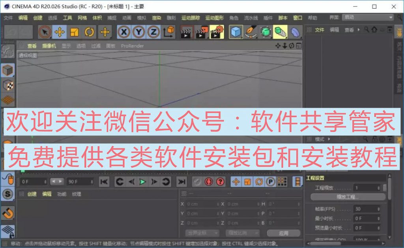Click the 缩放工程 button
This screenshot has height=248, width=404.
pos(348,197)
